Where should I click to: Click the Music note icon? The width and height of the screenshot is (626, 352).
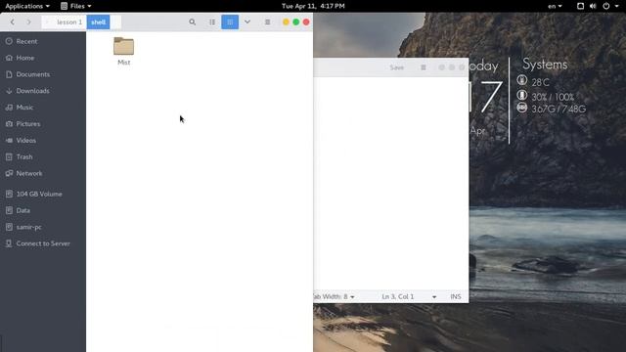point(9,108)
